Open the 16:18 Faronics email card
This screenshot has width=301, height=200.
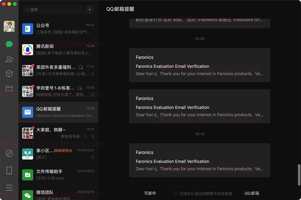[199, 160]
